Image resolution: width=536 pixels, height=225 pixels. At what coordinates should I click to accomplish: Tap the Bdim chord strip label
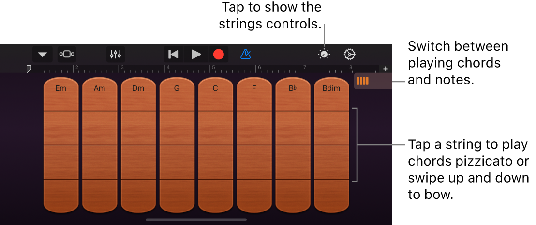(331, 88)
